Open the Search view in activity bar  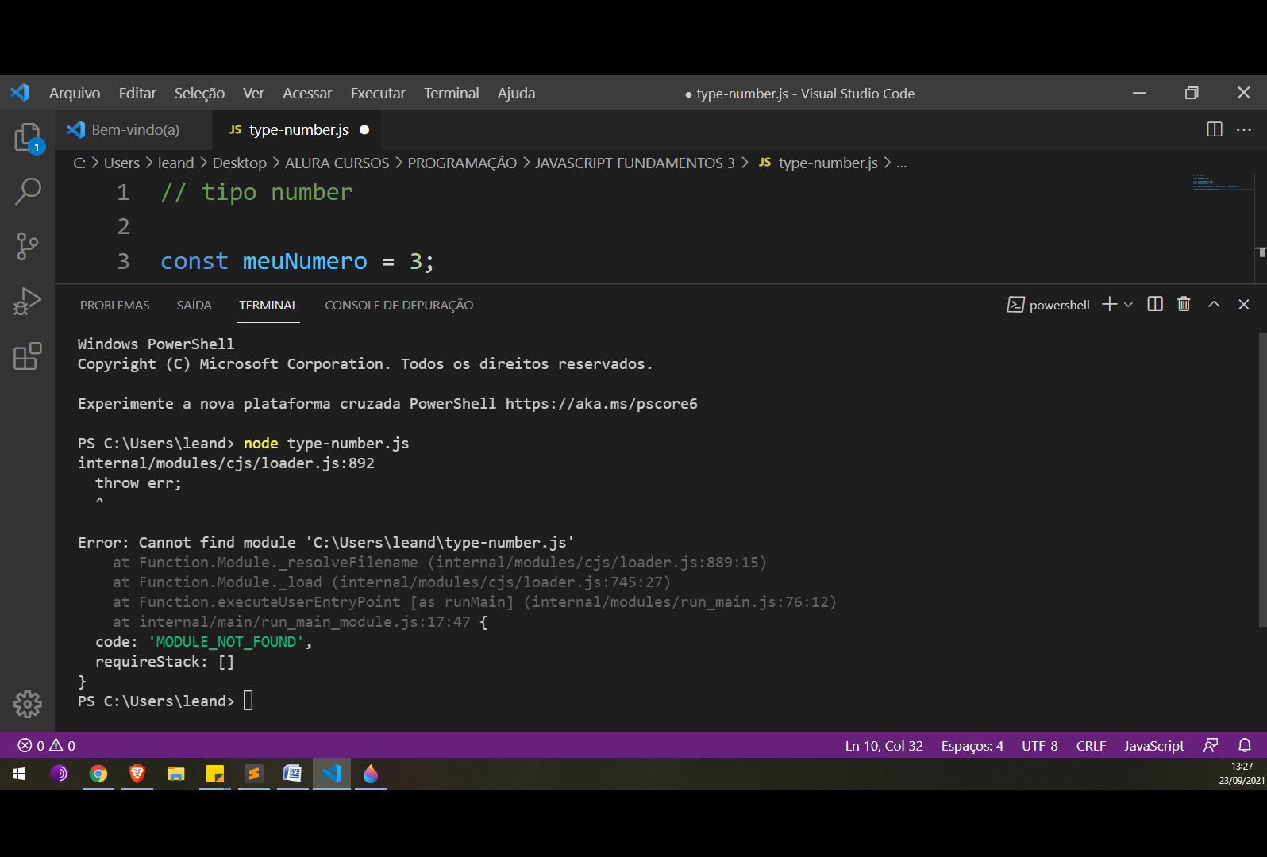pos(28,191)
